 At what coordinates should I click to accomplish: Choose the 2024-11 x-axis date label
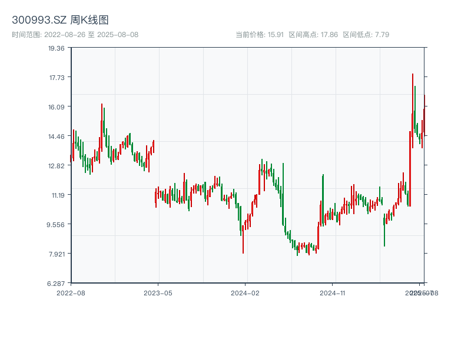(332, 292)
